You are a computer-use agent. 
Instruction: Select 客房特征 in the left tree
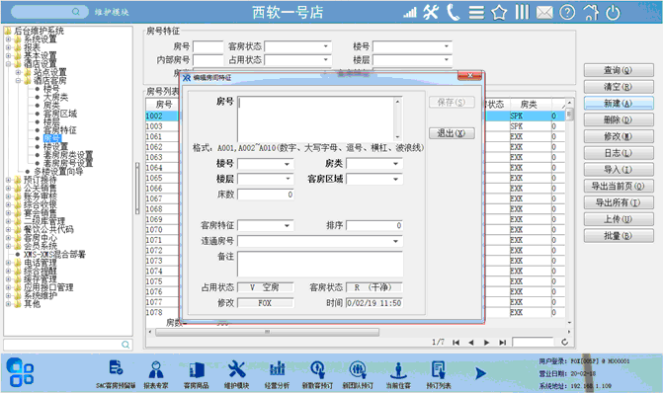pyautogui.click(x=59, y=129)
